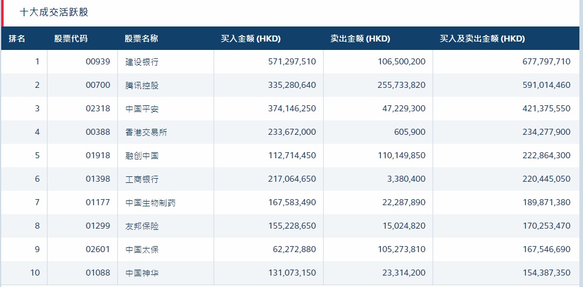Select stock code 01398
The image size is (583, 287).
(x=98, y=179)
